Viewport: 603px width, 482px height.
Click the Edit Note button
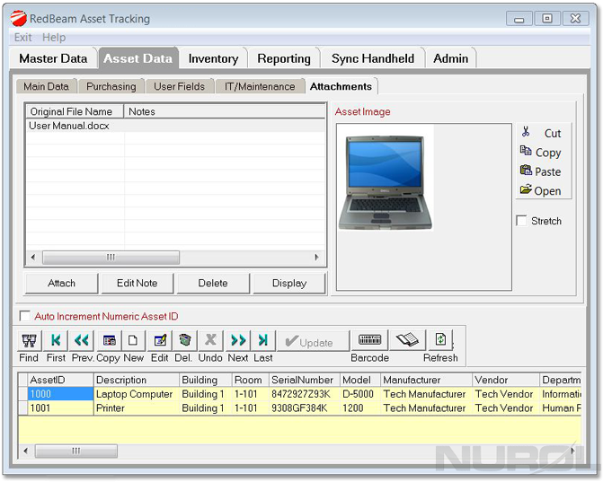point(137,283)
